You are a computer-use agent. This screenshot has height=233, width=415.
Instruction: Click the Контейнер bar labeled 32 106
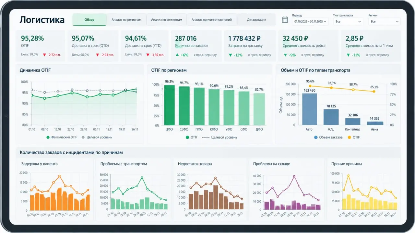point(353,121)
